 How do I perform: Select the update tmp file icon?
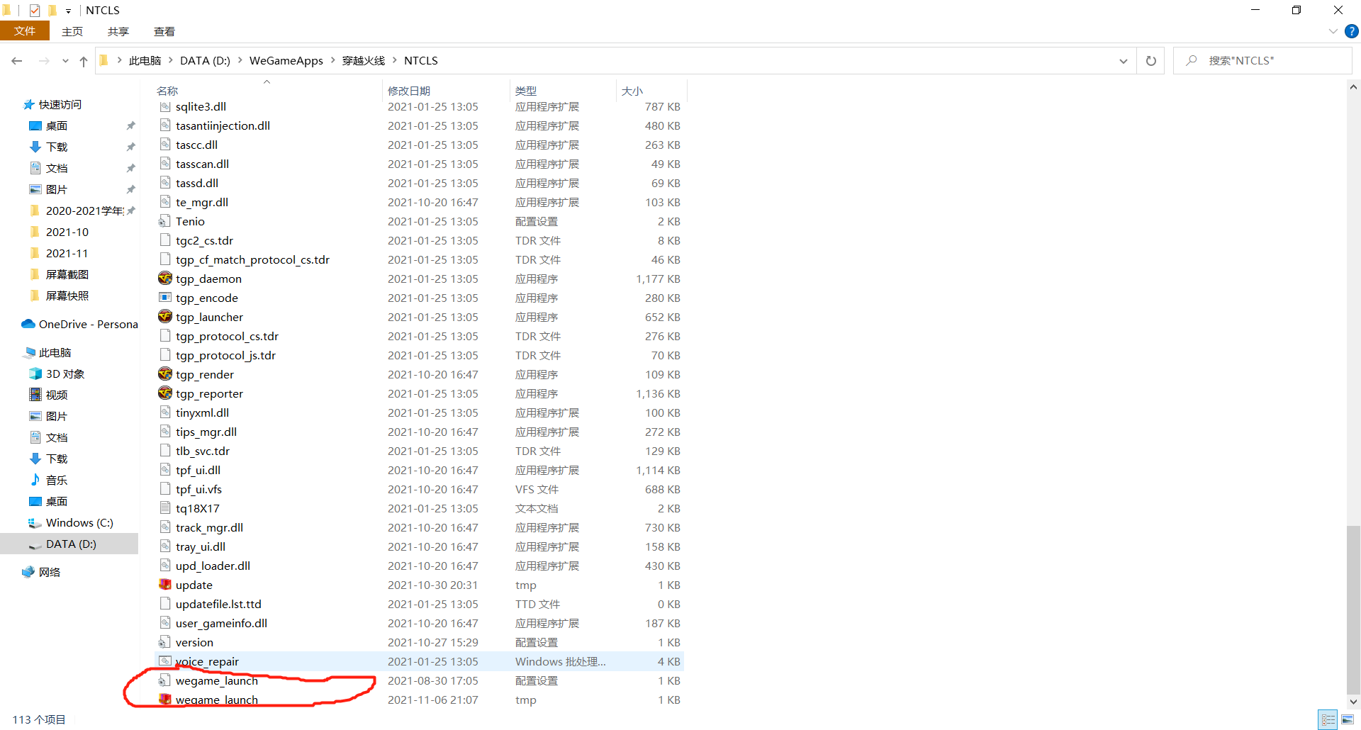point(165,585)
